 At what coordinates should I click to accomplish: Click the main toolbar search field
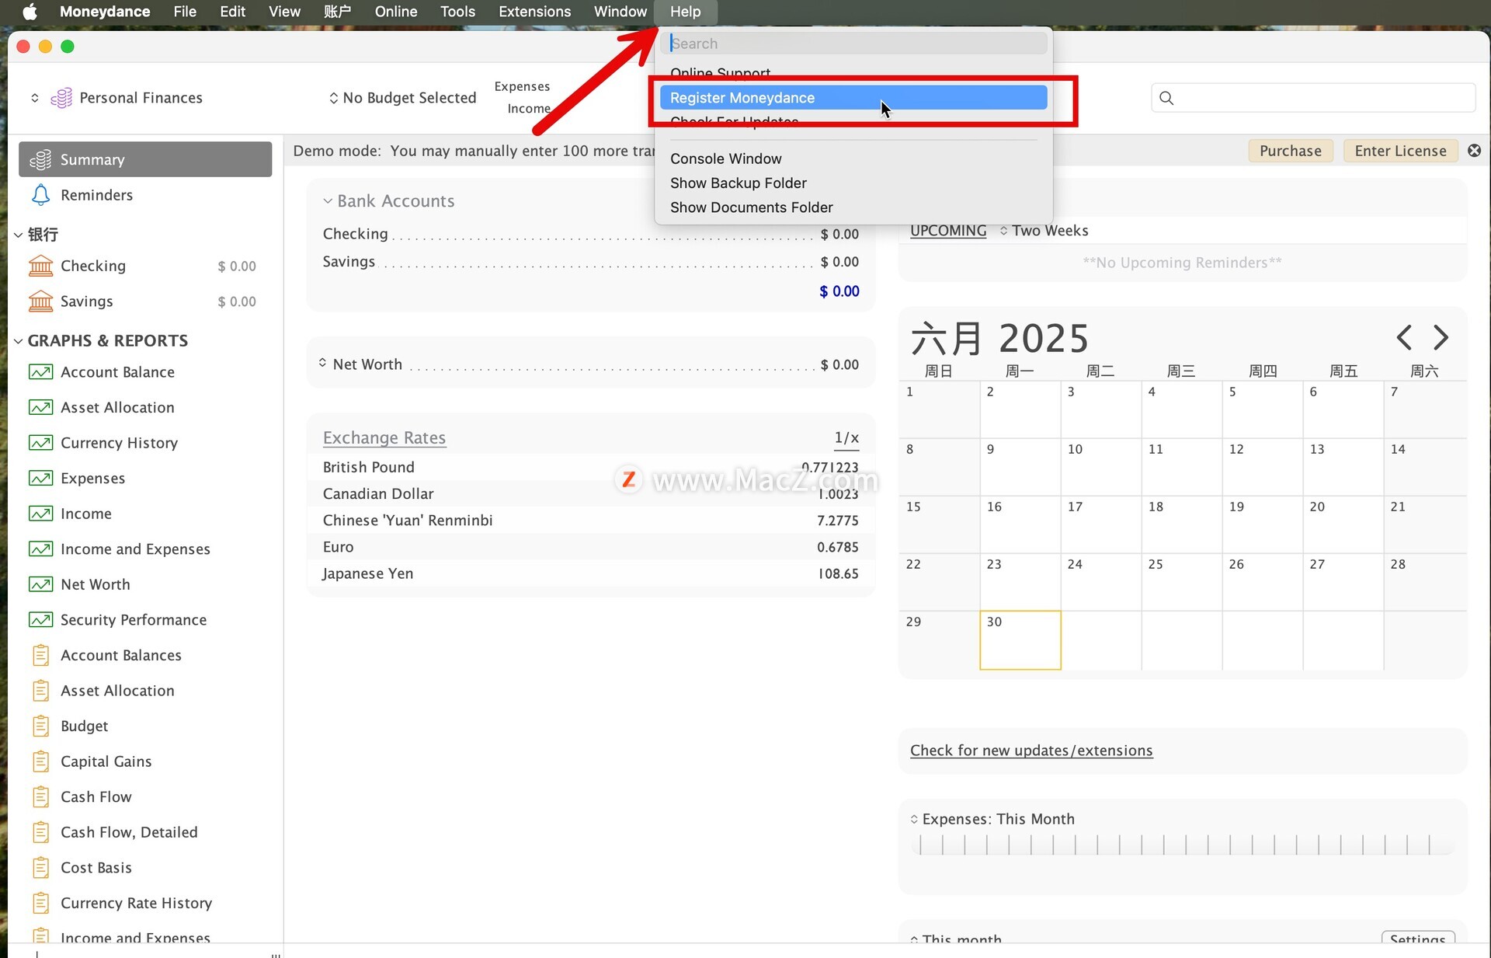pos(1313,98)
